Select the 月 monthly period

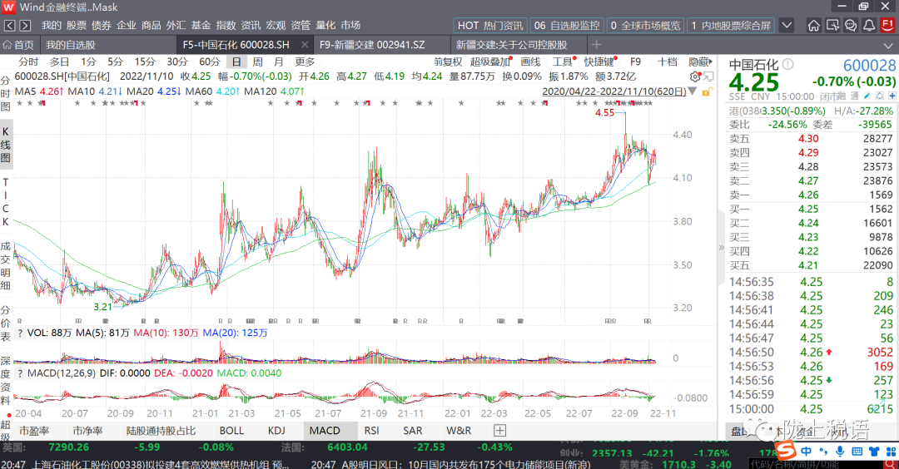click(x=279, y=62)
